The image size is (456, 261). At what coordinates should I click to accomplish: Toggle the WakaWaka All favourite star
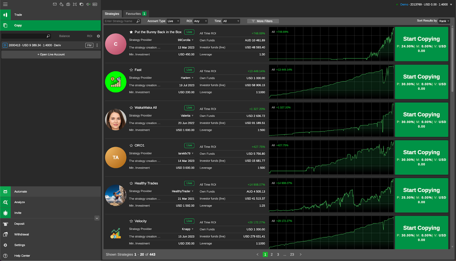pyautogui.click(x=131, y=108)
